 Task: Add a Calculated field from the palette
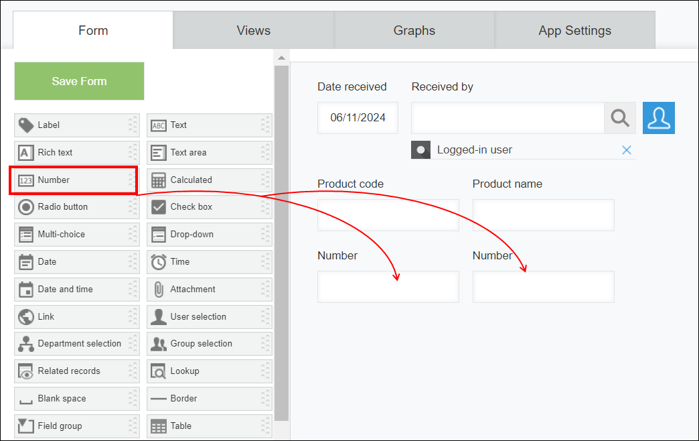click(x=209, y=180)
